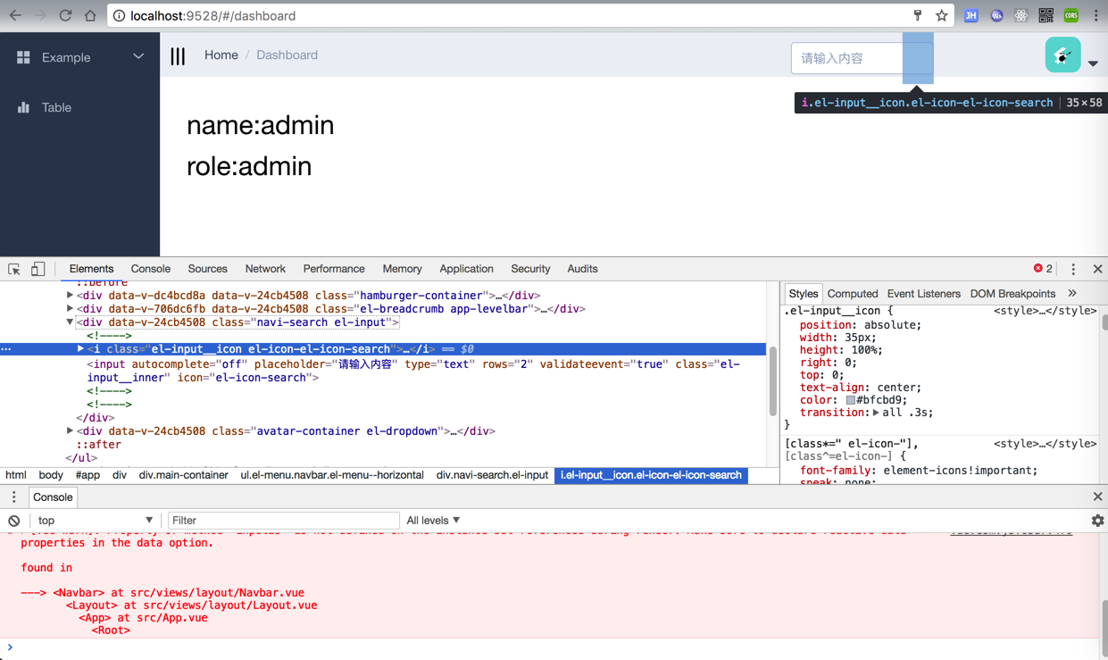Click the Elements tree three-dot gutter icon
Screen dimensions: 1108x660
pyautogui.click(x=6, y=349)
